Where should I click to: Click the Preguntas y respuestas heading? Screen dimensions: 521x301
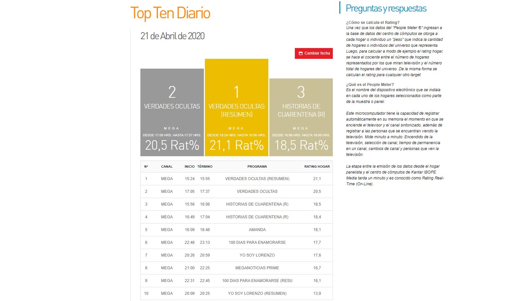pos(386,8)
